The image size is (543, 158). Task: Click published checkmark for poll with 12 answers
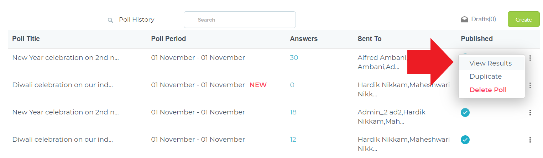coord(465,140)
